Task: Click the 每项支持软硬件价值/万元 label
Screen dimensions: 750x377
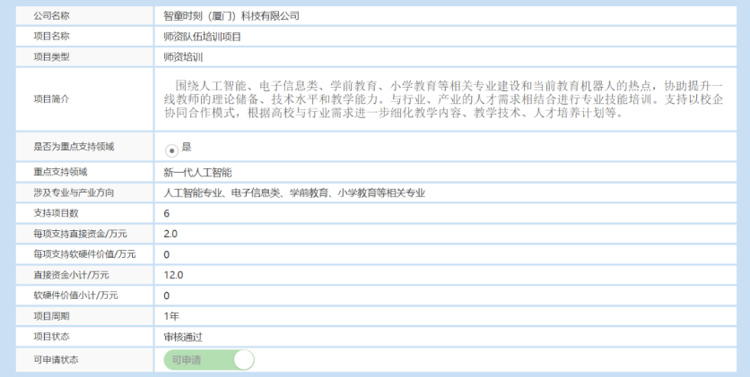Action: point(84,254)
